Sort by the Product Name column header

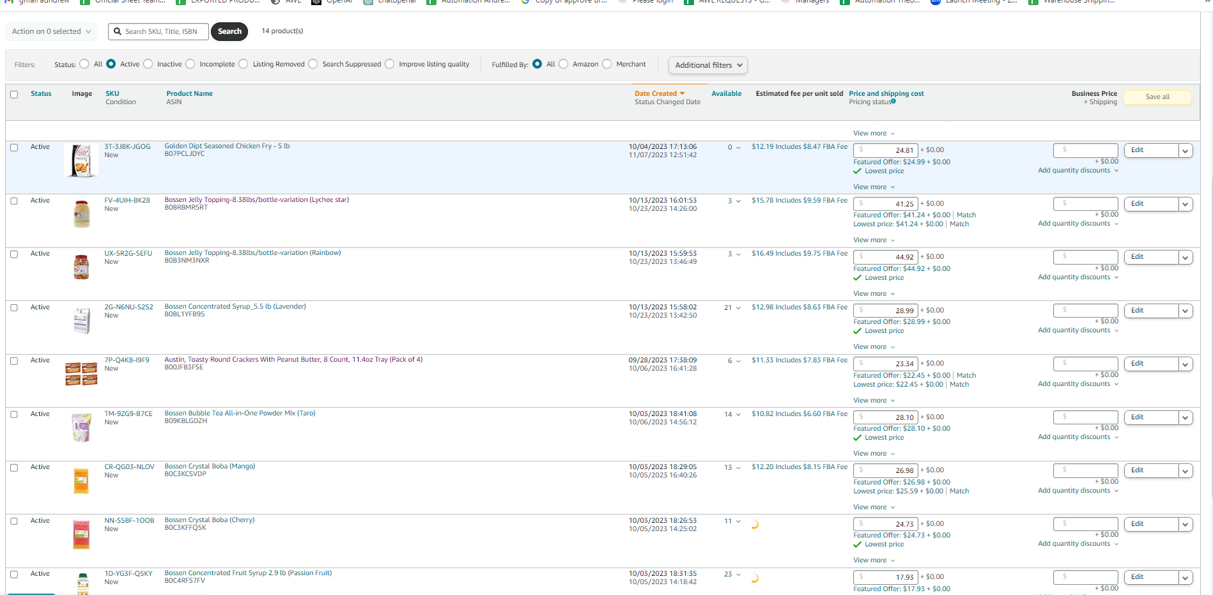[x=190, y=93]
